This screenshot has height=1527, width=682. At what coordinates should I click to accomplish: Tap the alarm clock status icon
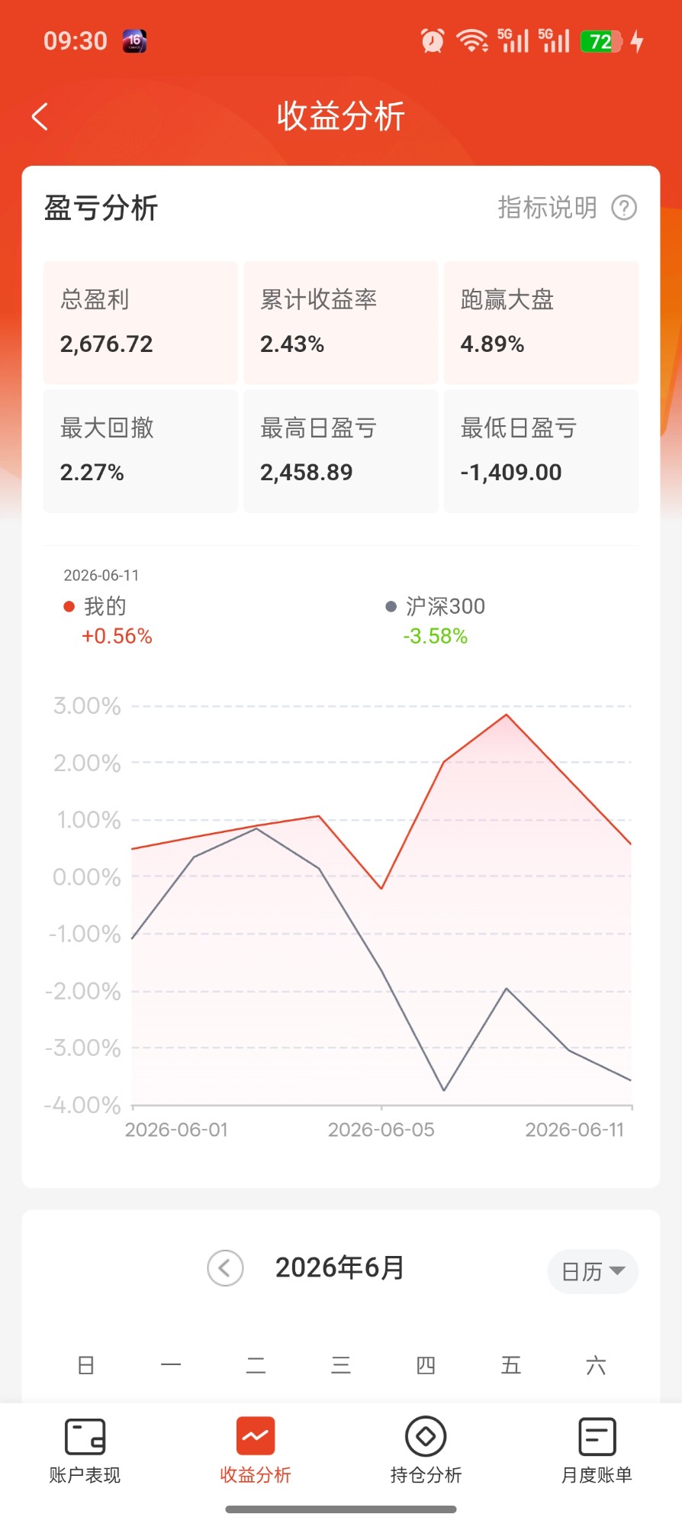click(433, 40)
